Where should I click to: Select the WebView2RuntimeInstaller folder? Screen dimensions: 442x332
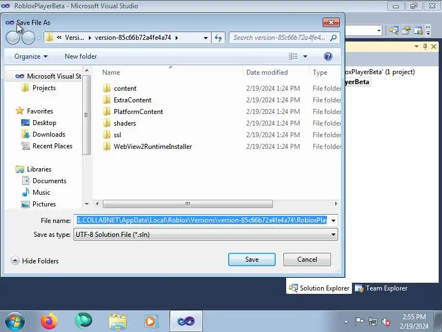tap(153, 147)
